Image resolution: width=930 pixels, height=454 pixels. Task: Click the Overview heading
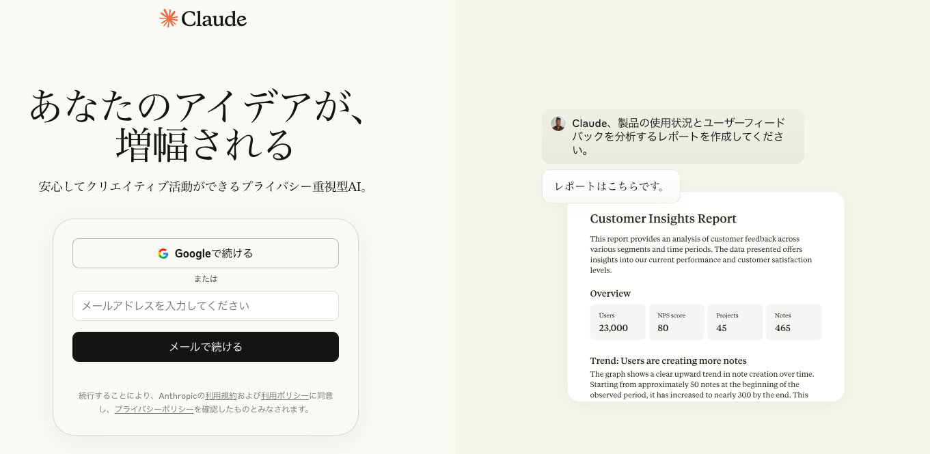(x=610, y=294)
